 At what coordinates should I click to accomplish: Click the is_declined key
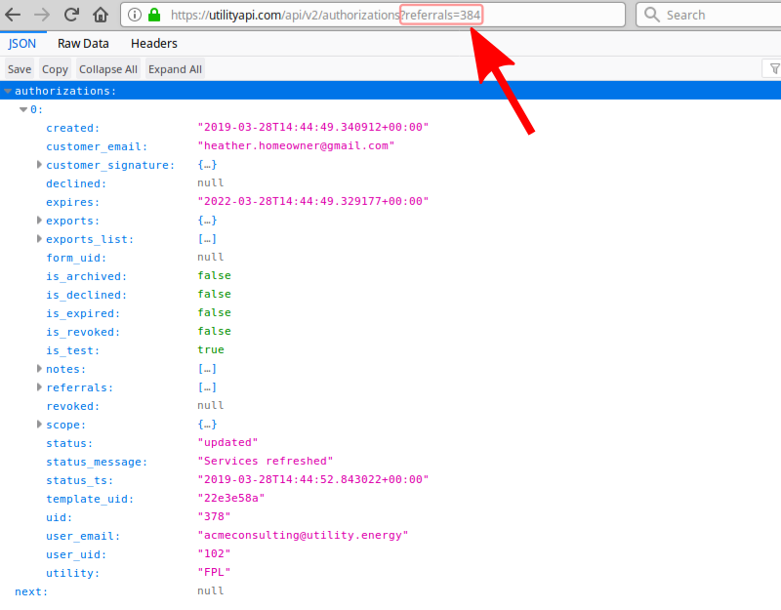[x=87, y=295]
